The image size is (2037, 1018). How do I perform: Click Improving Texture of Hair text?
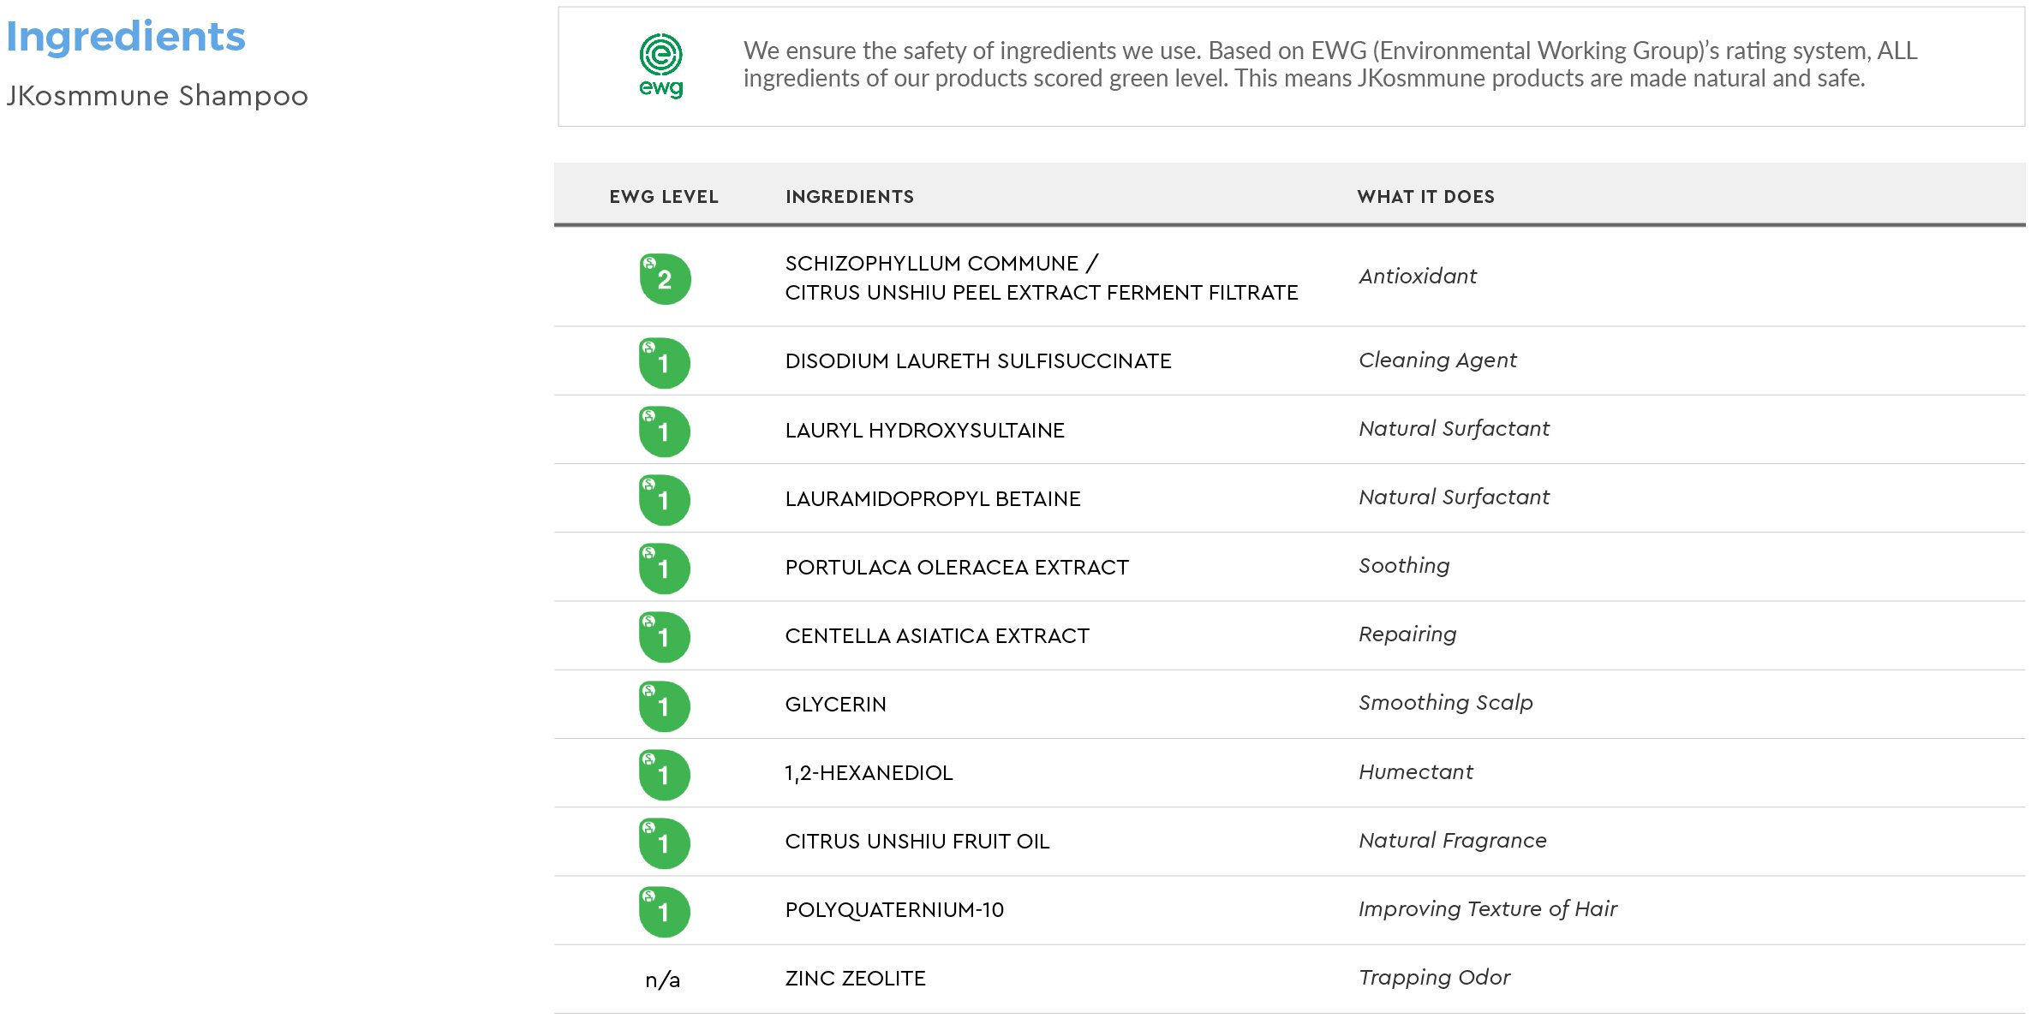pos(1488,909)
